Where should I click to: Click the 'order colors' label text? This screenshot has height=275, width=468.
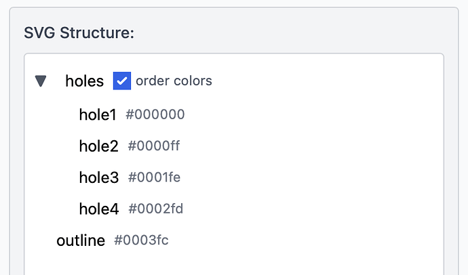coord(174,81)
